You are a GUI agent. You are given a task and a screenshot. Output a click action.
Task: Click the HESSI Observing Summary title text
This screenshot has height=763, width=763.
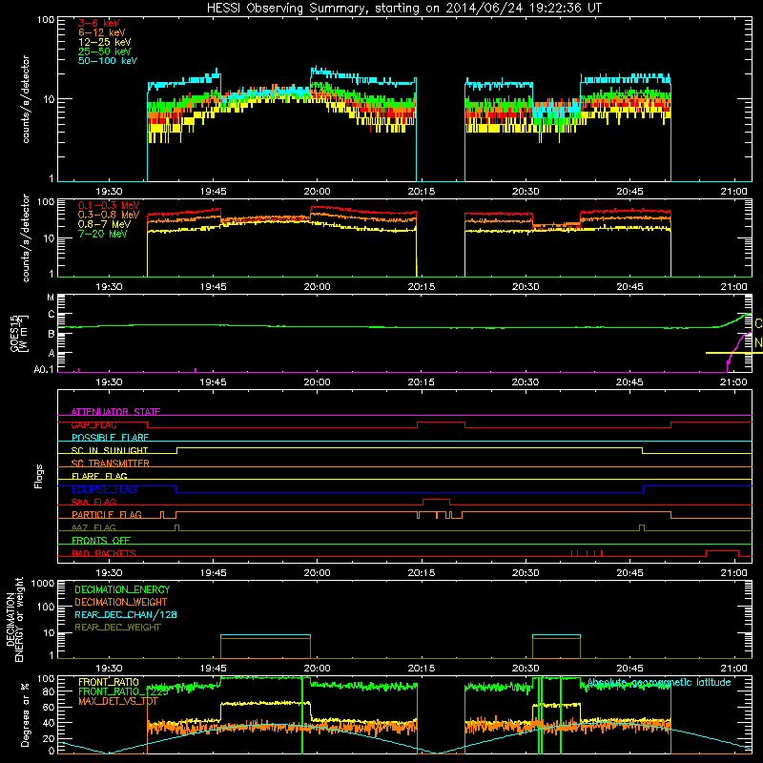403,9
